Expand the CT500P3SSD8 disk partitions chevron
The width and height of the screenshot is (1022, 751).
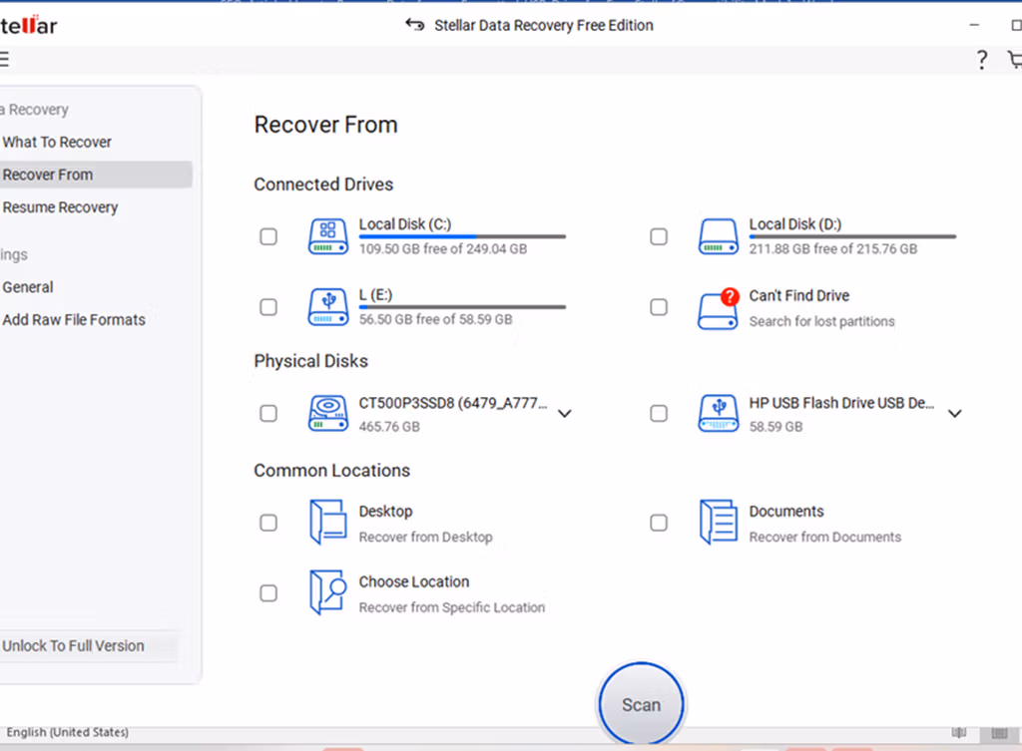[565, 414]
